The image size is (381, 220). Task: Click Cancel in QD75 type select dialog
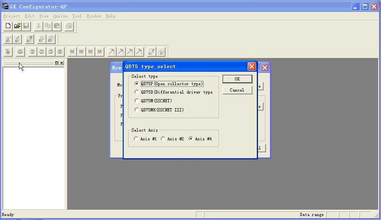pyautogui.click(x=237, y=90)
